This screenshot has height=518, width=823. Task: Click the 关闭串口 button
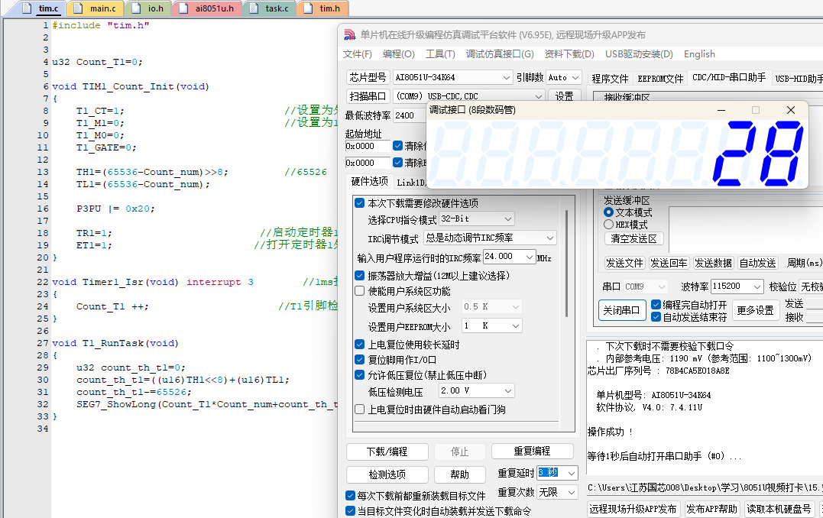point(621,310)
